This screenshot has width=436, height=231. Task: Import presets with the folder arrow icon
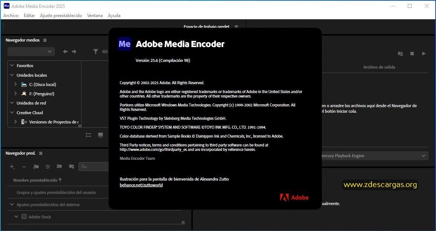click(x=59, y=166)
